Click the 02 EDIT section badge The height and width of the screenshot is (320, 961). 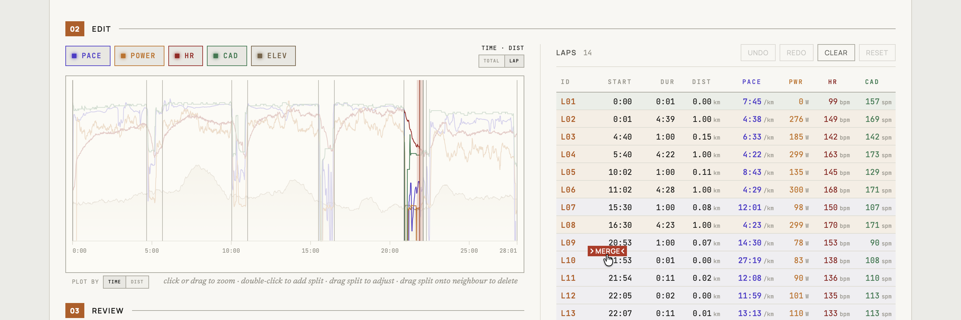[x=75, y=29]
